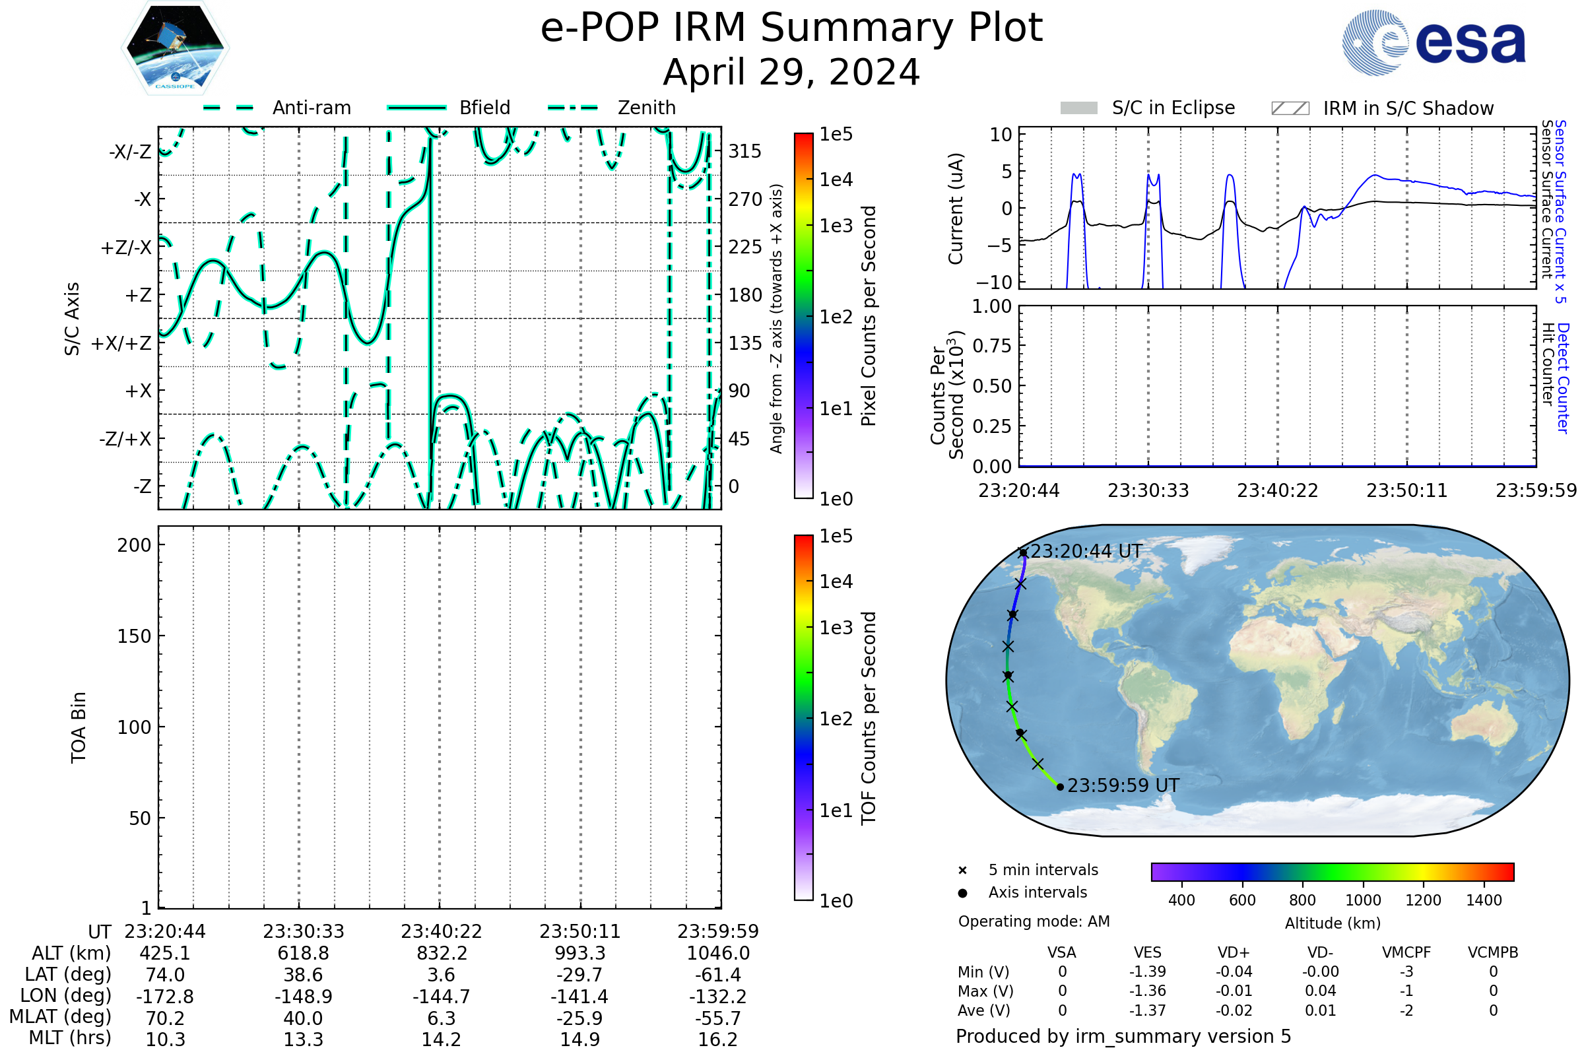Click the CASSIOPE satellite mission logo
This screenshot has height=1056, width=1584.
click(175, 48)
